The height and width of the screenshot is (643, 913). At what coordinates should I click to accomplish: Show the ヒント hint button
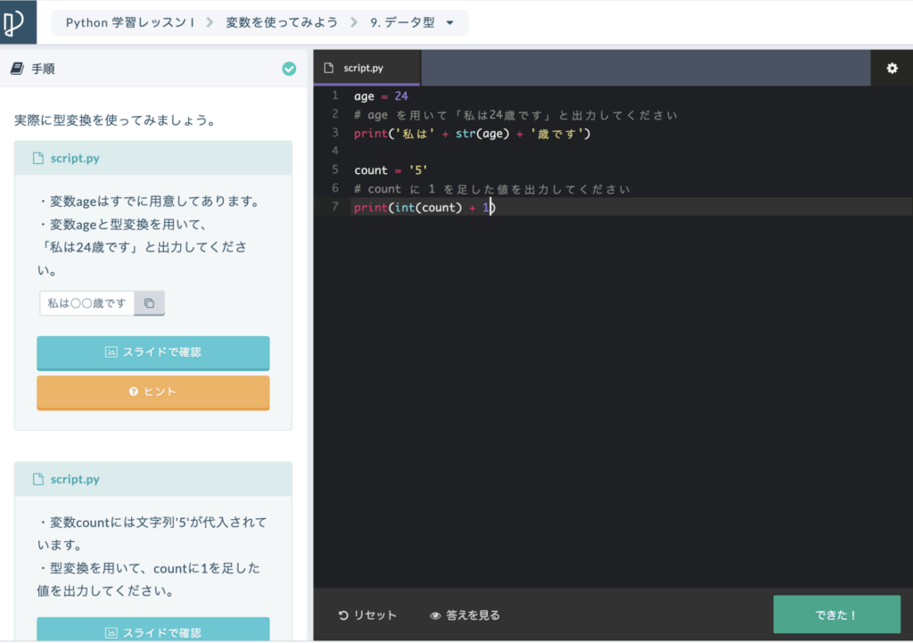(152, 392)
